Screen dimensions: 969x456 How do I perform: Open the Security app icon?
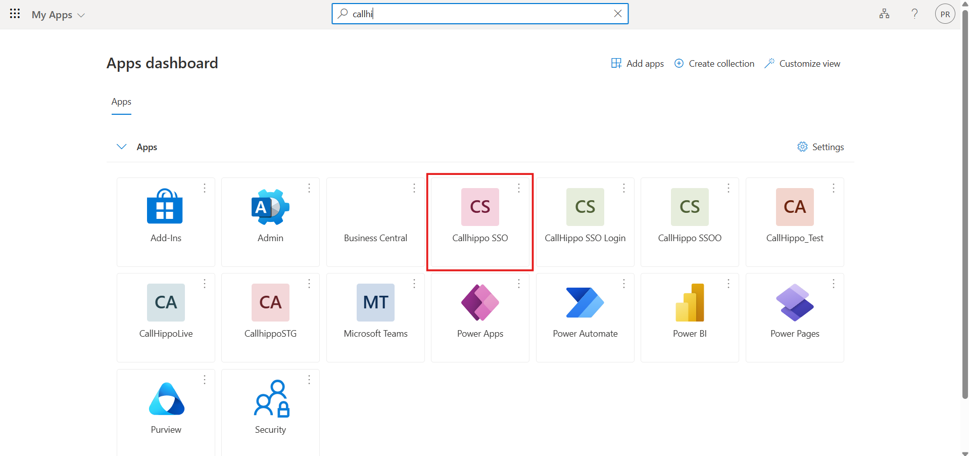(271, 398)
